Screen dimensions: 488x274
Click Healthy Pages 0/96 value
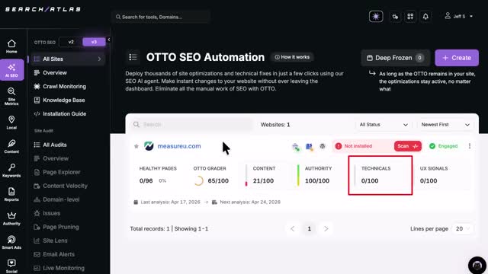(146, 180)
